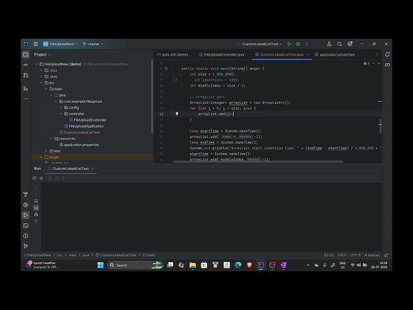Viewport: 413px width, 310px height.
Task: Open the Terminal tool window
Action: (26, 225)
